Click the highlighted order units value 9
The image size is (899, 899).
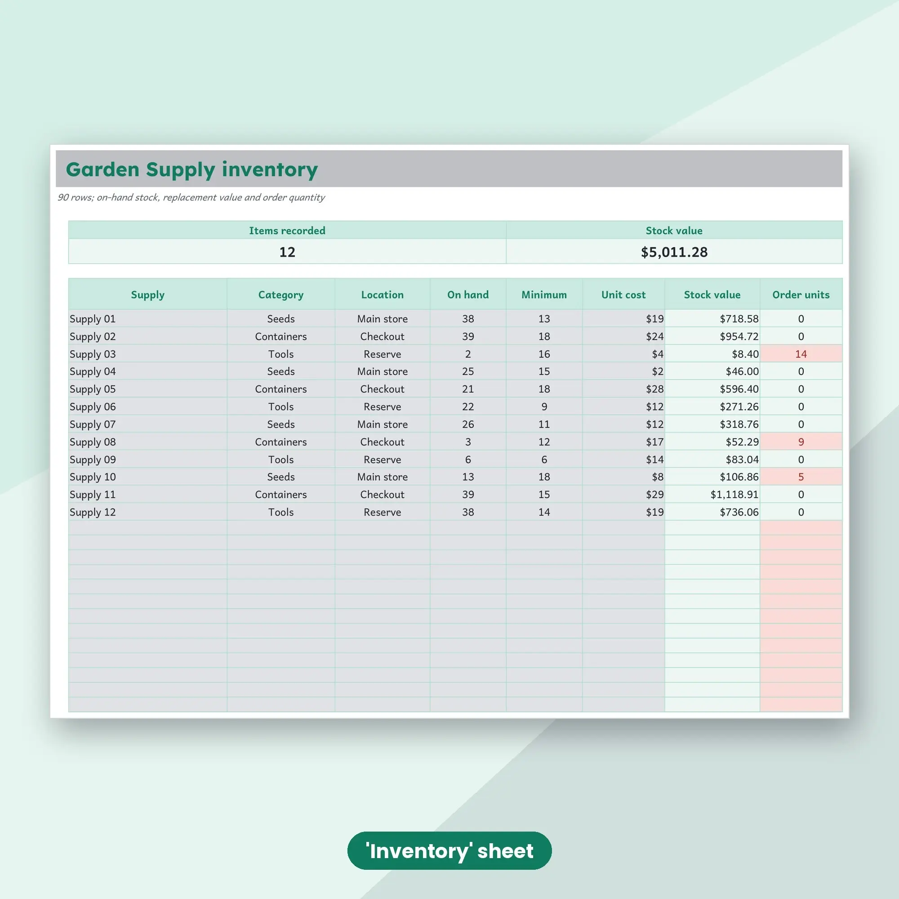click(801, 441)
